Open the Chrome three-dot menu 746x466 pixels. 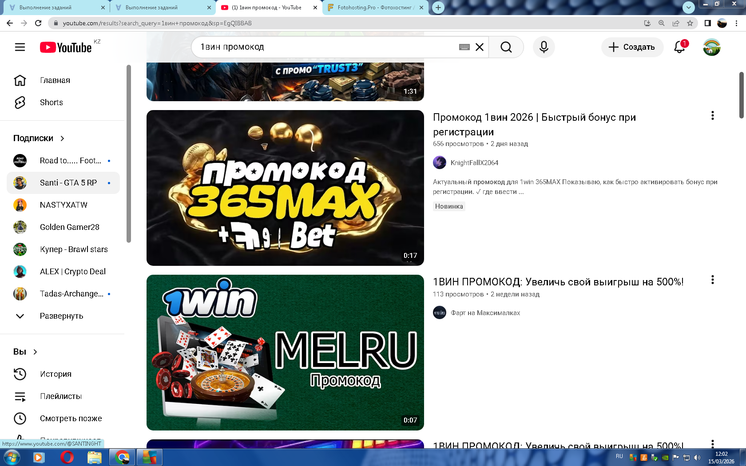tap(737, 23)
